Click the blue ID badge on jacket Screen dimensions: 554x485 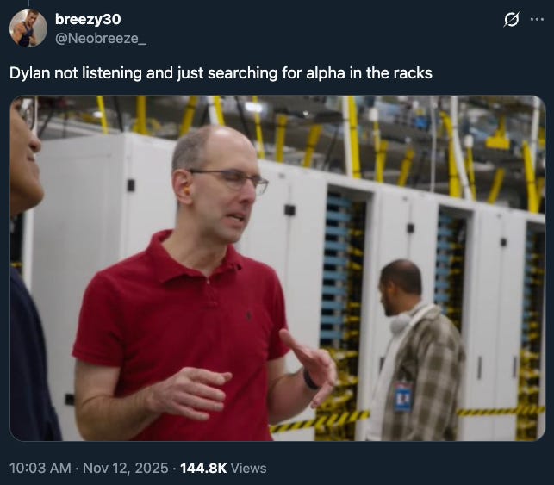(402, 396)
